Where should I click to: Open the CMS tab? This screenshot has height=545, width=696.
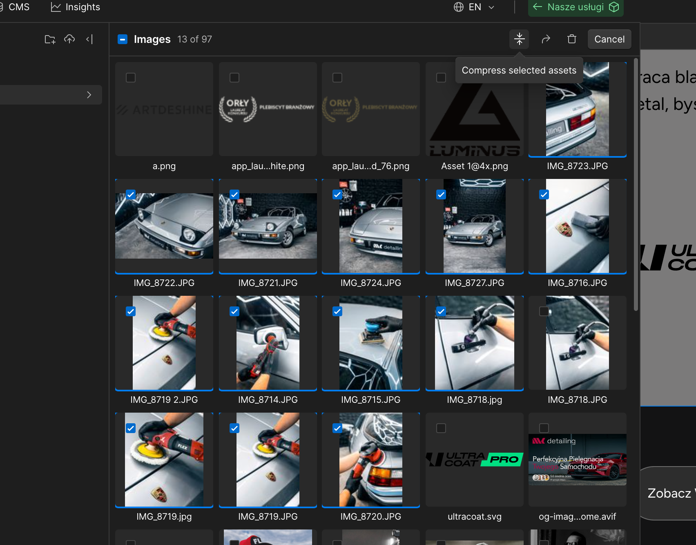click(19, 7)
